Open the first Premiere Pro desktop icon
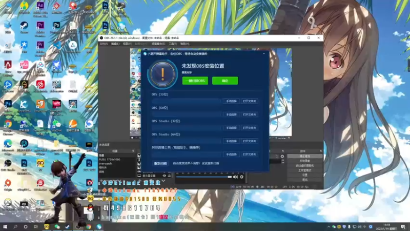Screen dimensions: 410x231 point(40,28)
